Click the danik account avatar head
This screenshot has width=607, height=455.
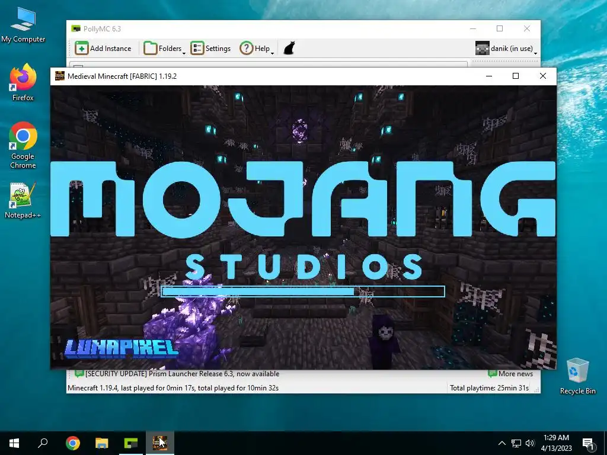483,49
